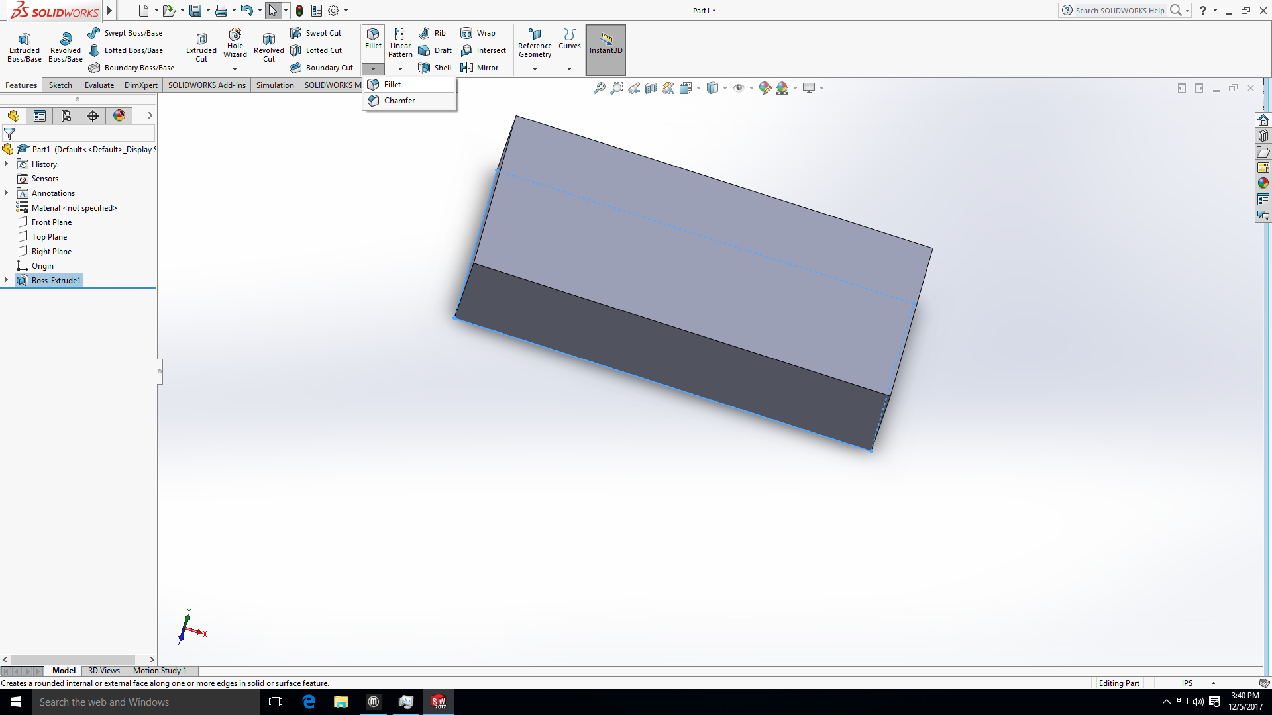
Task: Select the Front Plane in the tree
Action: [52, 222]
